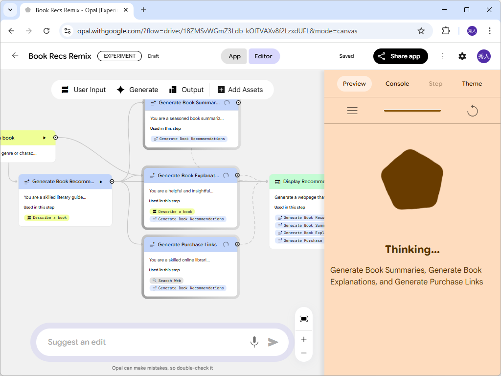Open the Theme tab

(472, 84)
